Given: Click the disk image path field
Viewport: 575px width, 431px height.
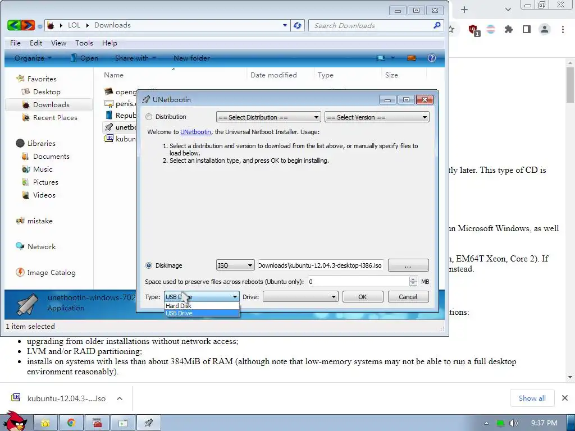Looking at the screenshot, I should pyautogui.click(x=321, y=265).
